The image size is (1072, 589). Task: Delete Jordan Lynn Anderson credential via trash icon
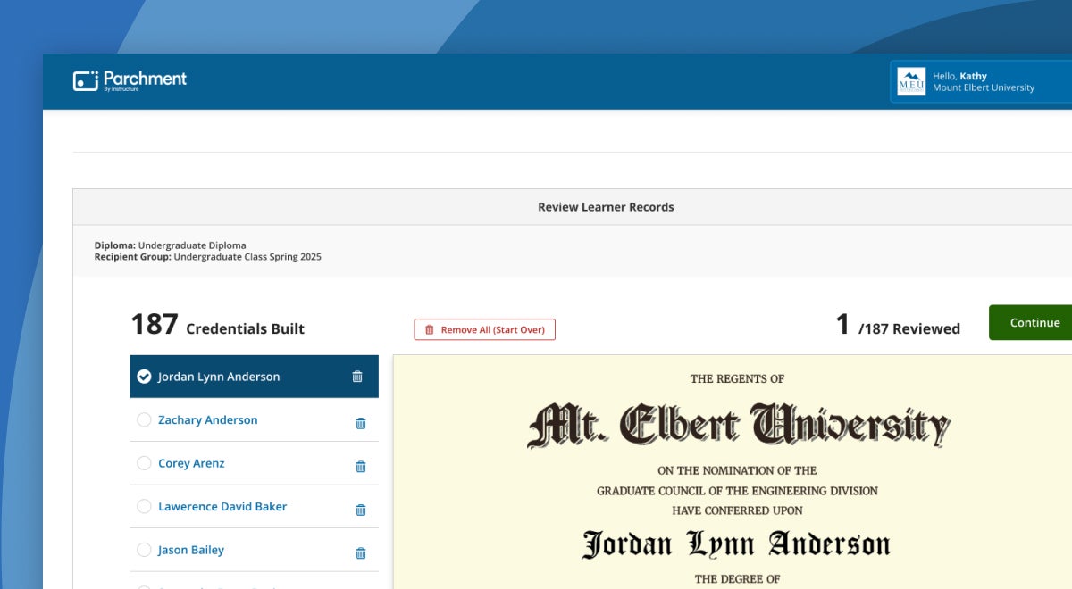(357, 377)
